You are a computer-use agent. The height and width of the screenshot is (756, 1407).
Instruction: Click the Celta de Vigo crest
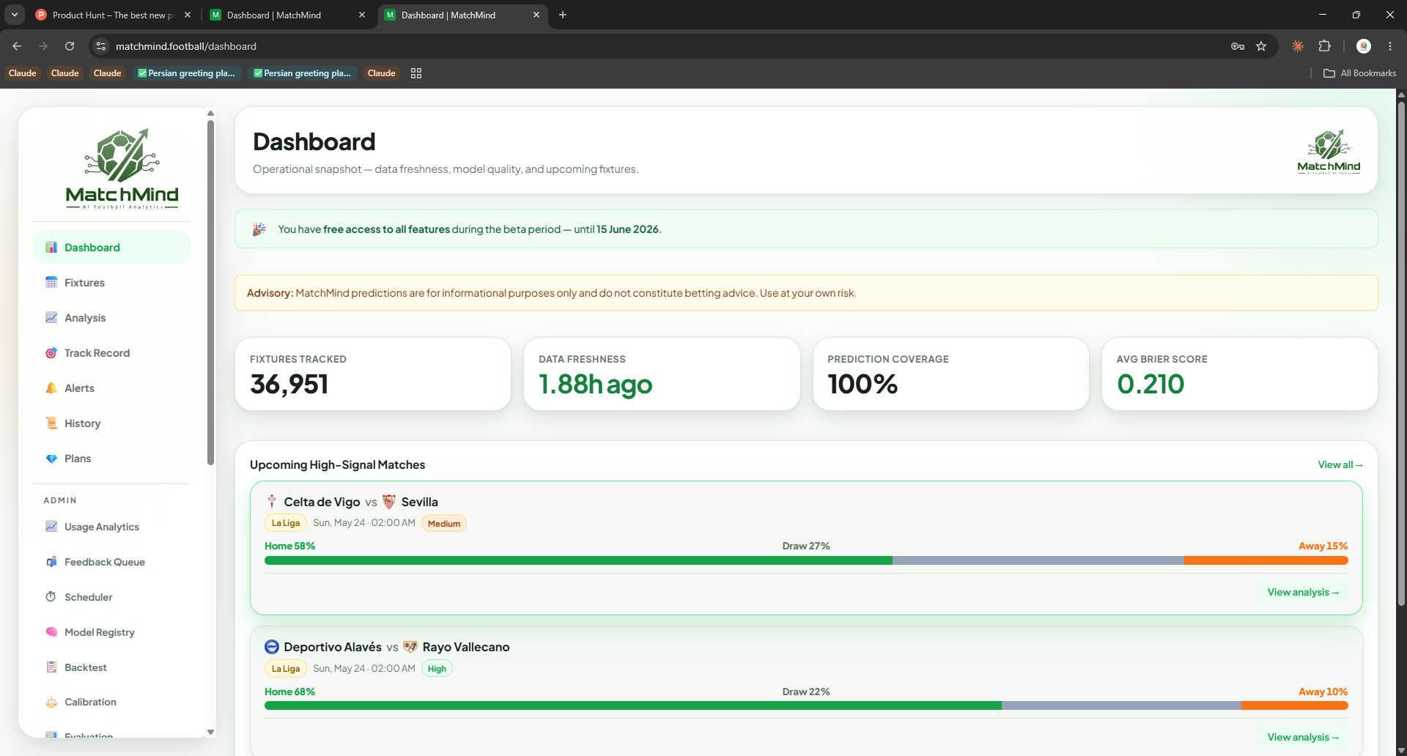[x=272, y=502]
